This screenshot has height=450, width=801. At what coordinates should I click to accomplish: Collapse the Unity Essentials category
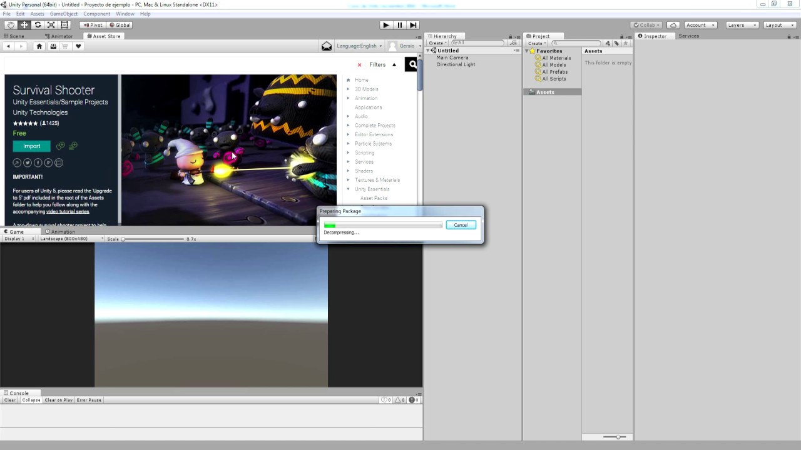348,189
